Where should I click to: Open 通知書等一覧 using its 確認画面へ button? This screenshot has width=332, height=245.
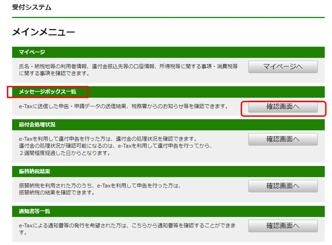283,226
